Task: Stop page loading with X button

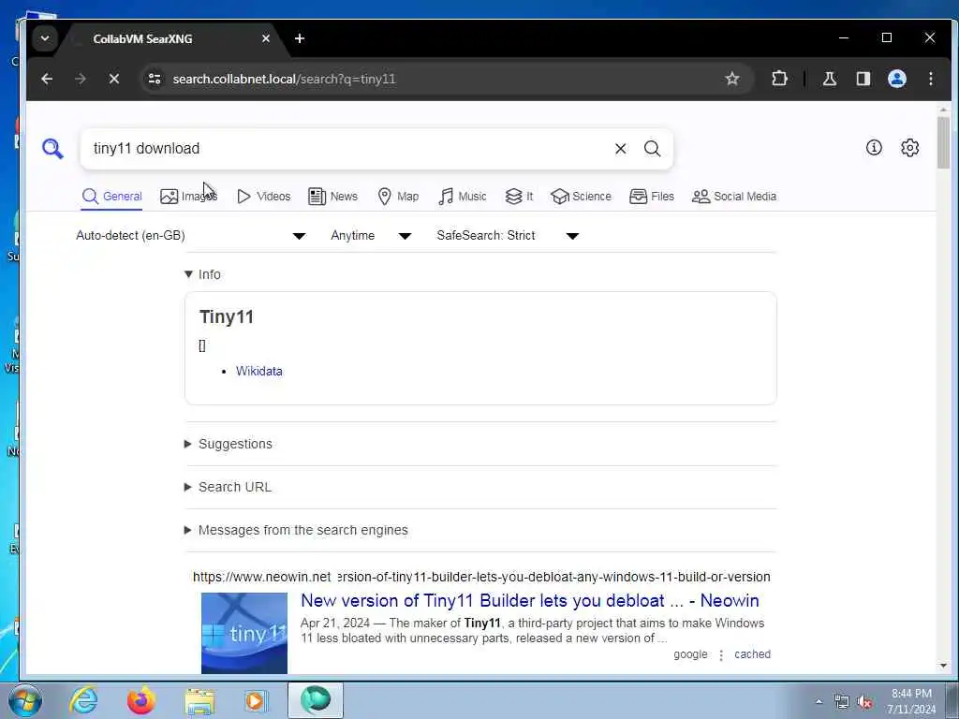Action: tap(113, 79)
